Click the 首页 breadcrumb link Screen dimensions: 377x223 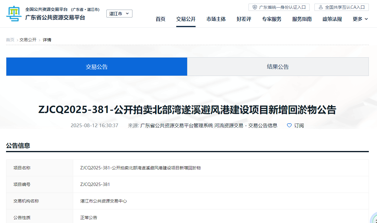pos(10,40)
